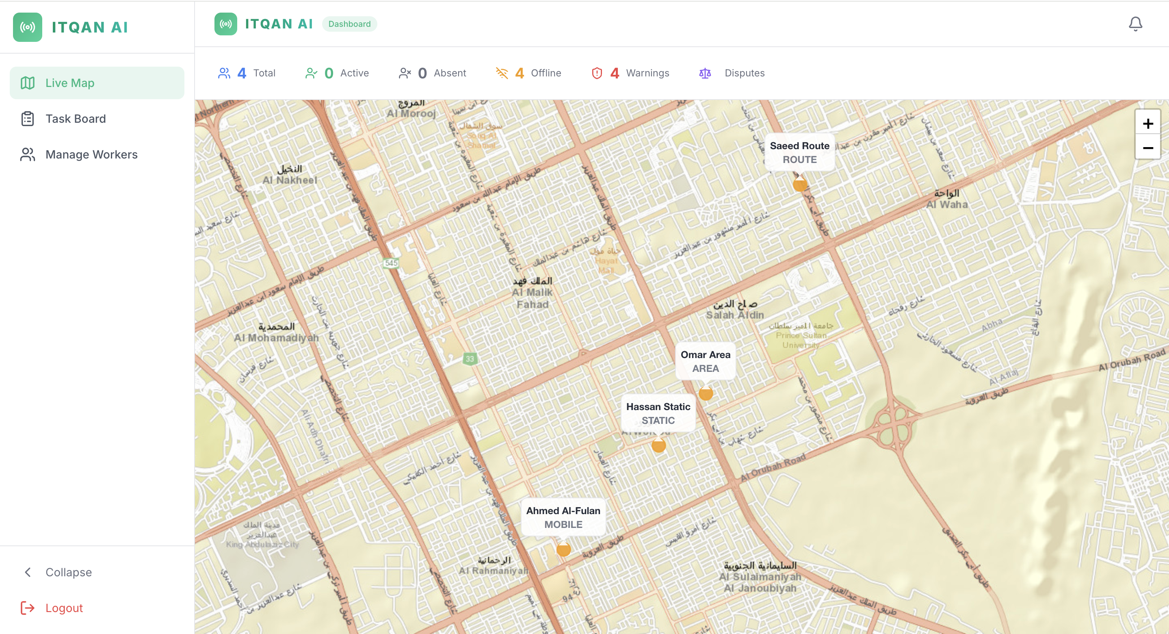
Task: Click the Al Malik Fahad map label
Action: (533, 293)
